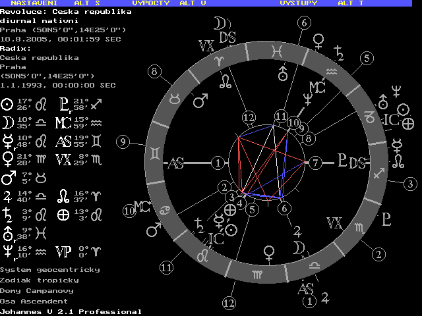Viewport: 422px width, 316px height.
Task: Click inner house number 7 circle
Action: (x=315, y=162)
